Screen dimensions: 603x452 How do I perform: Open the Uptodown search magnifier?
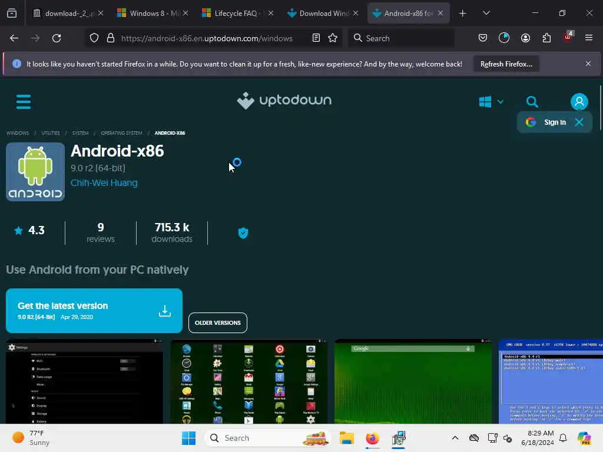532,102
